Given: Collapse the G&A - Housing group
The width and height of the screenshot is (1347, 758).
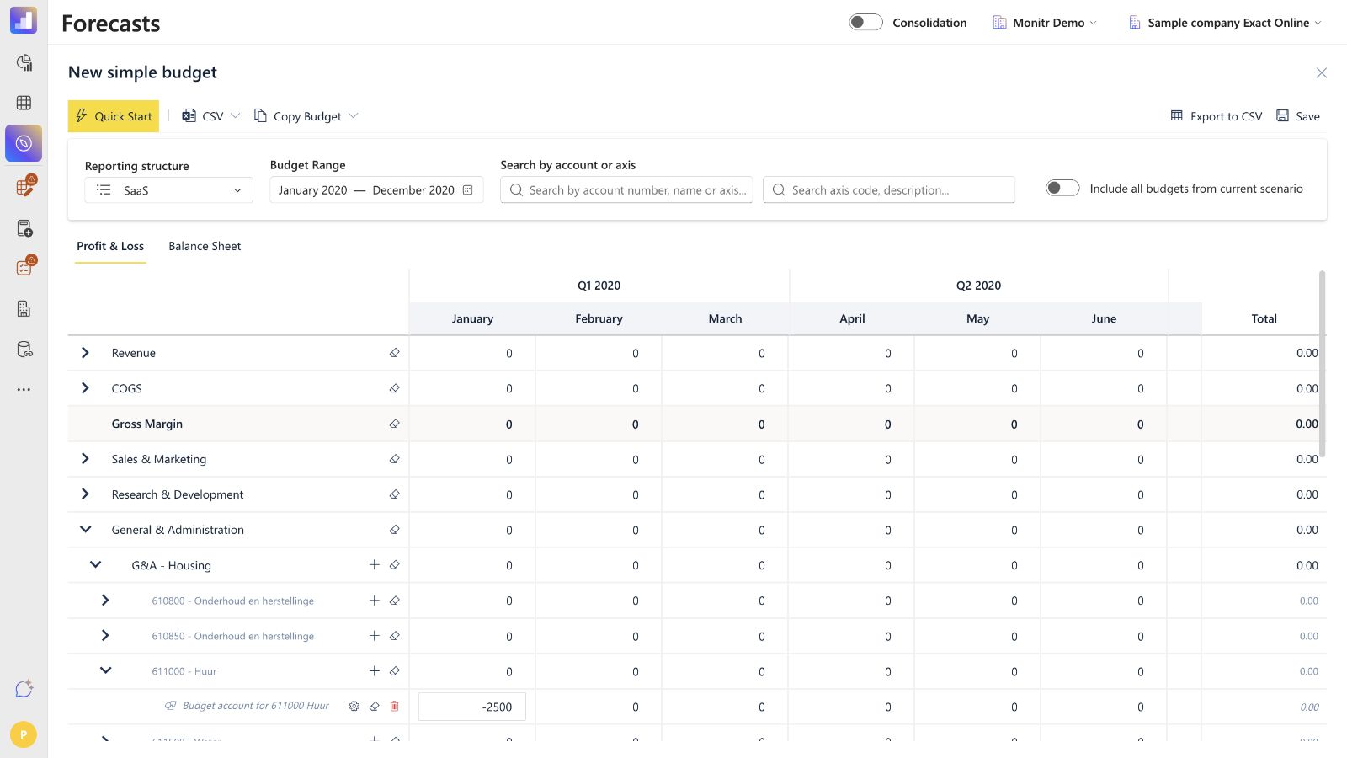Looking at the screenshot, I should coord(95,565).
